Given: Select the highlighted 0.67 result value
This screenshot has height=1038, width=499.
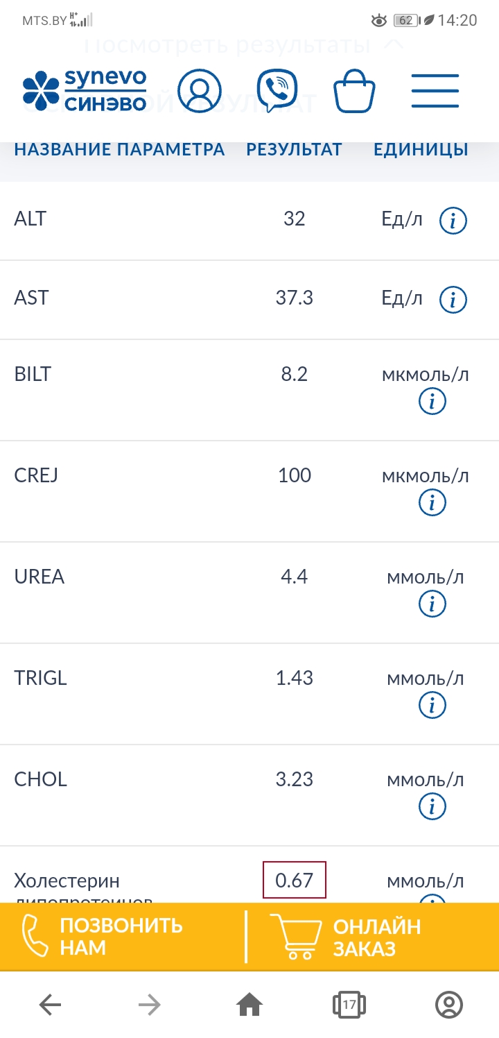Looking at the screenshot, I should [x=295, y=880].
